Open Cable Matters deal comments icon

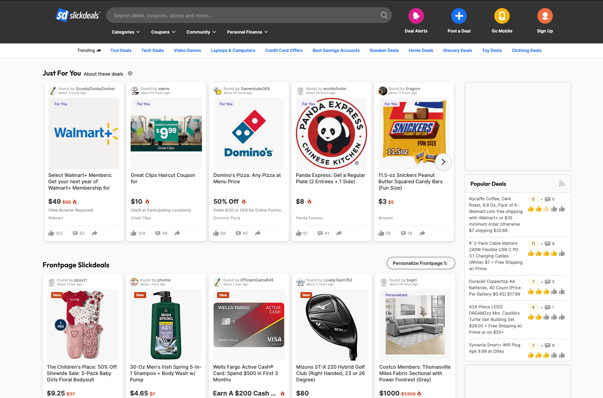pos(548,244)
